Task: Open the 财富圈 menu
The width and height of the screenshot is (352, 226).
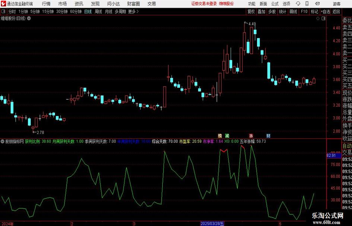Action: click(x=133, y=4)
